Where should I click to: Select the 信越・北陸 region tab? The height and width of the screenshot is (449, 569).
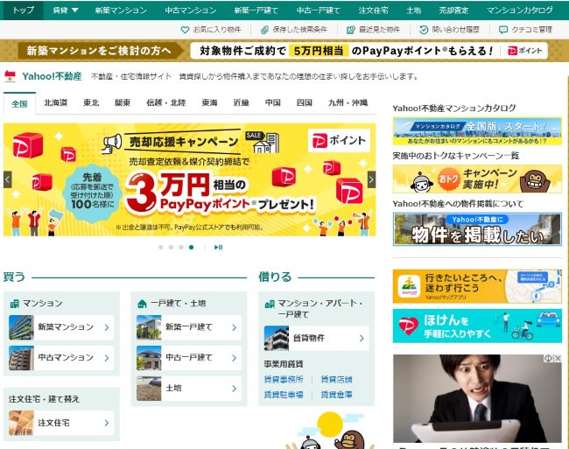tap(166, 102)
